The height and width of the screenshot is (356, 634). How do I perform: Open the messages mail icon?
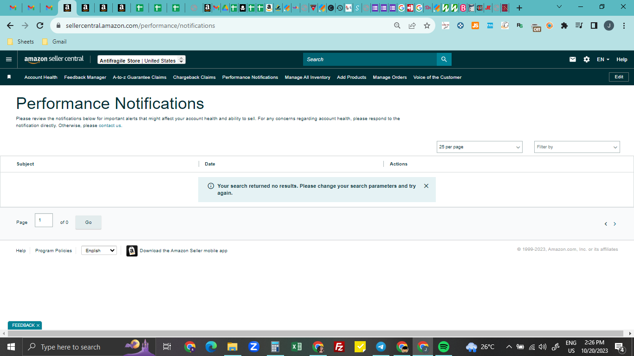click(573, 59)
